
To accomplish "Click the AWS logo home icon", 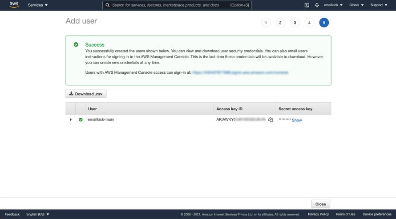I will point(14,5).
